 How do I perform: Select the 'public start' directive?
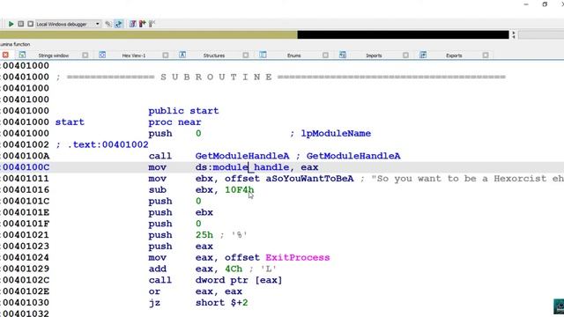(x=183, y=111)
